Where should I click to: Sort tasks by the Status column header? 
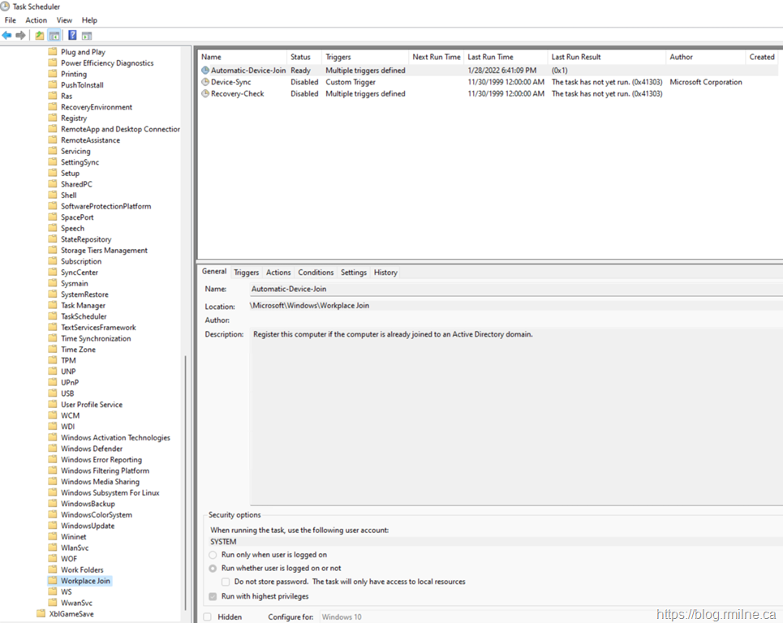click(301, 57)
